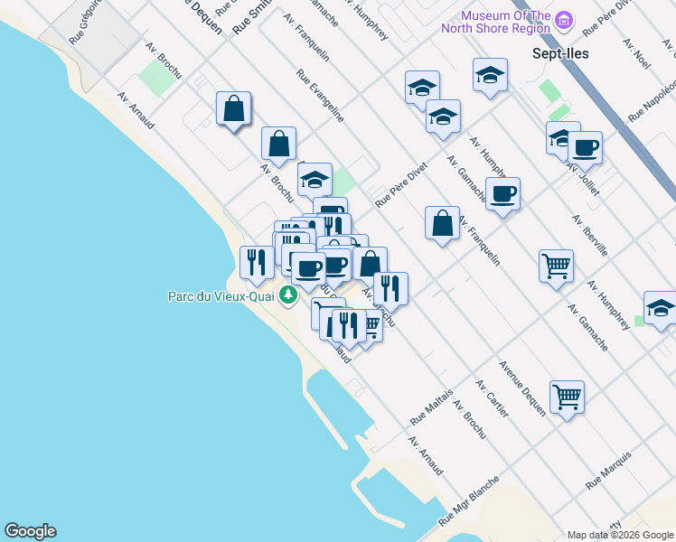Image resolution: width=676 pixels, height=542 pixels.
Task: Click the Av. Cartier street label
Action: click(492, 398)
